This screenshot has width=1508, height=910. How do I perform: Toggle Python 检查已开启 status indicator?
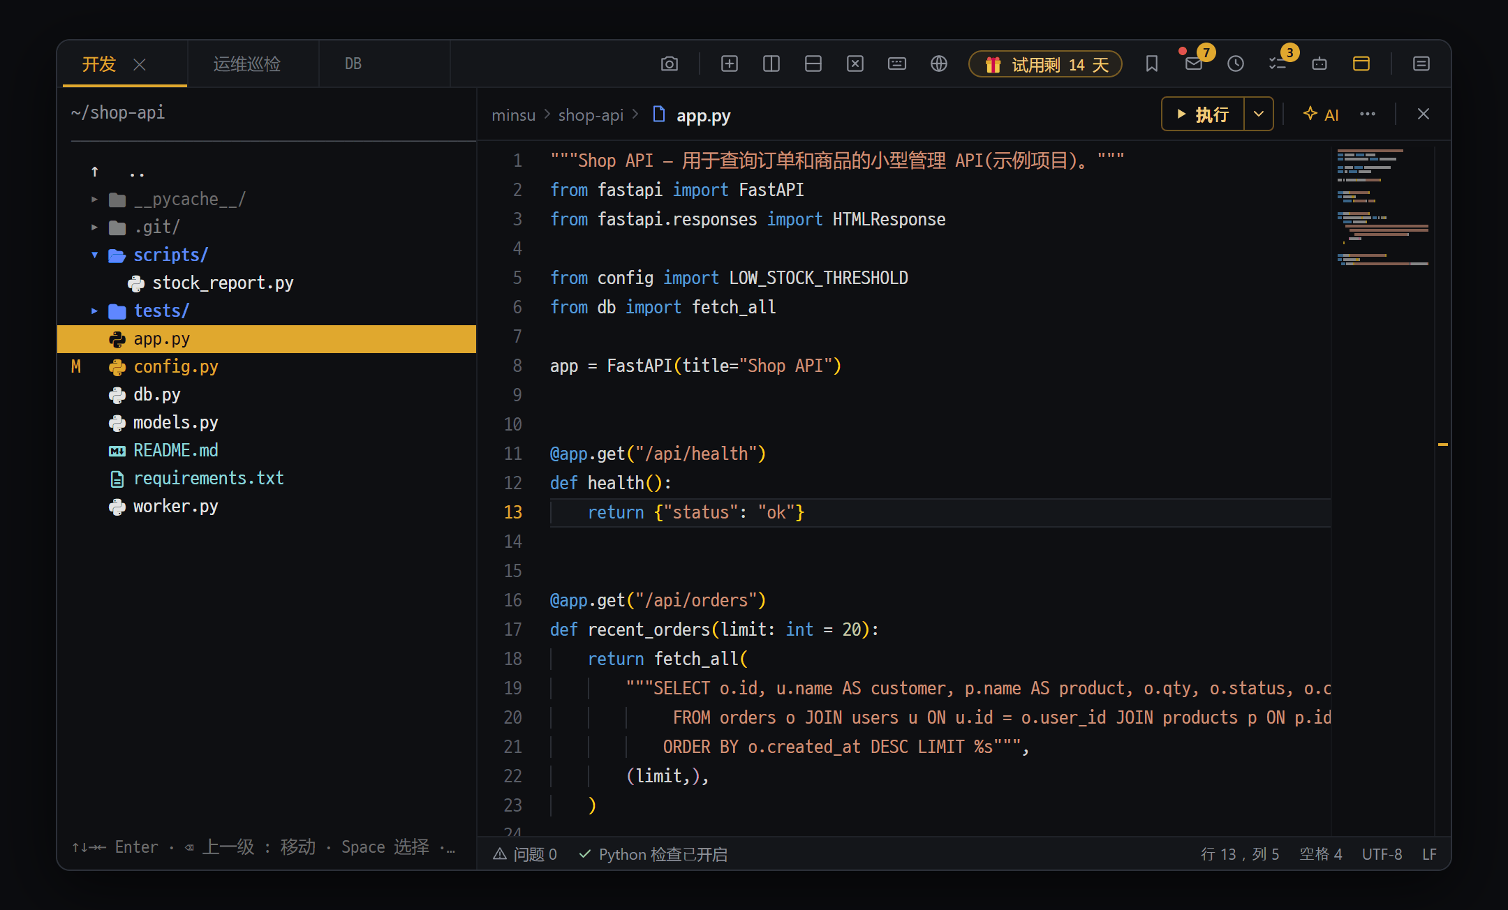tap(653, 854)
